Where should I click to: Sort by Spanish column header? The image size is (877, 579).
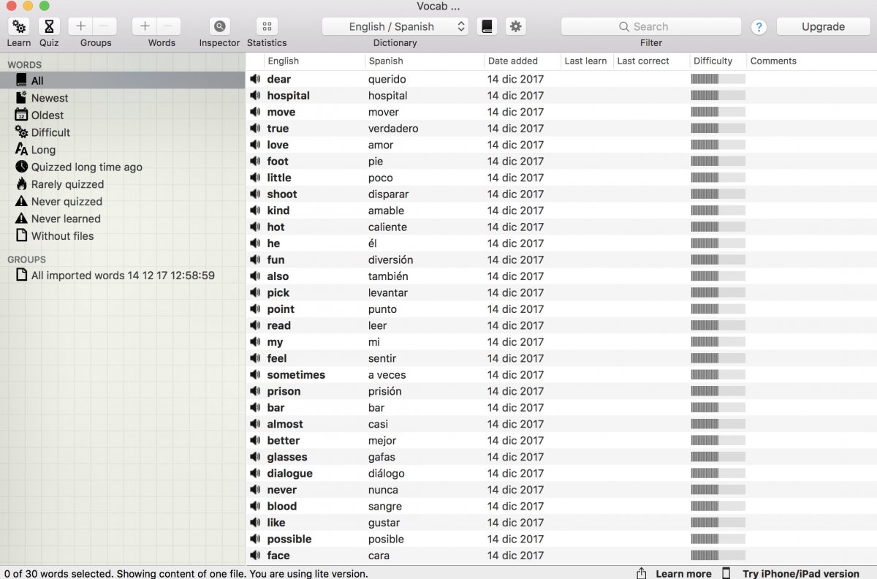click(424, 61)
